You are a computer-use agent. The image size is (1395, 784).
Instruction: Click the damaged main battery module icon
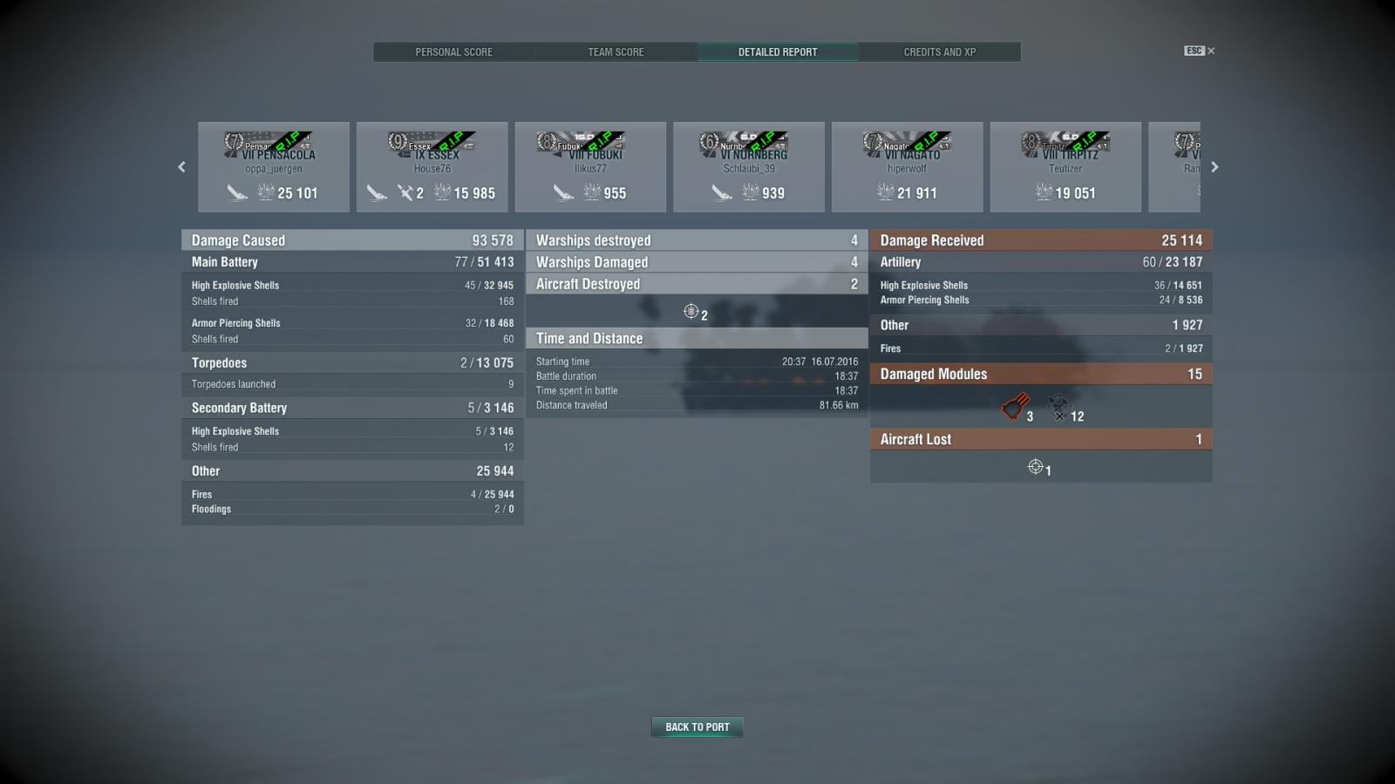1015,407
